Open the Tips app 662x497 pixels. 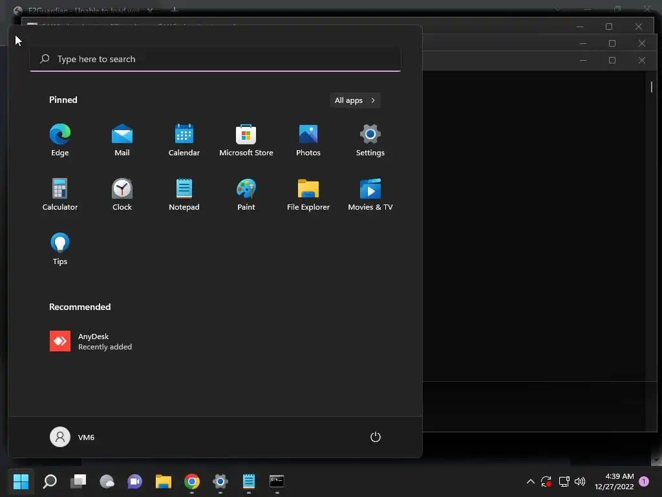[60, 249]
